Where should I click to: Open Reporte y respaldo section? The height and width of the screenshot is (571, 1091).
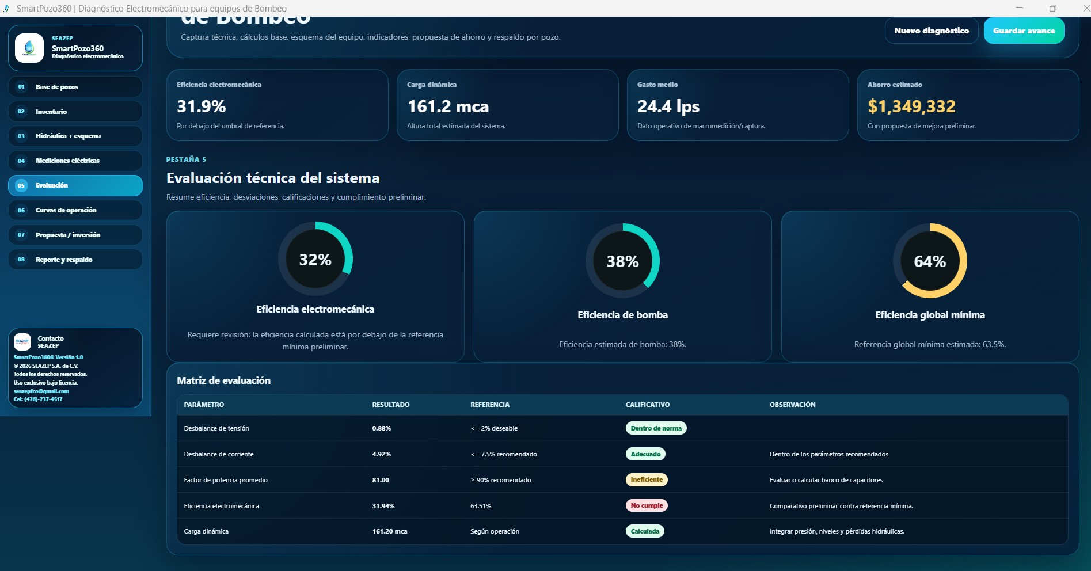point(75,260)
